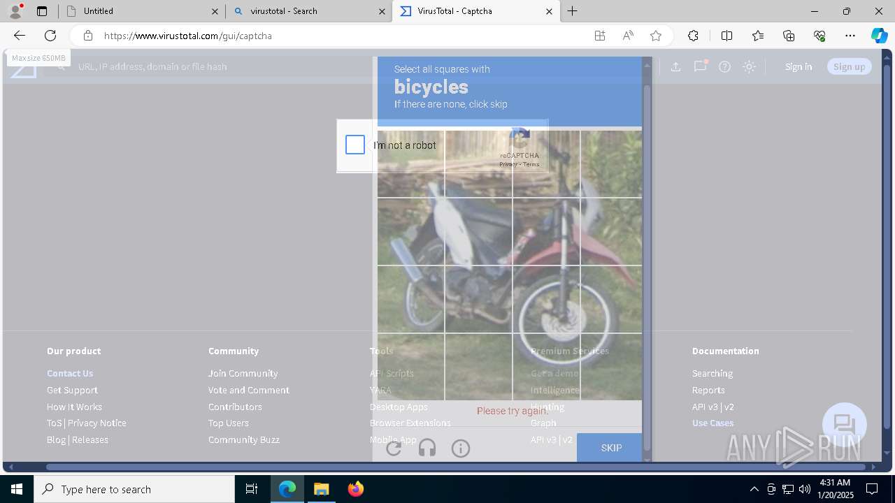This screenshot has width=895, height=503.
Task: Open Split screen icon in toolbar
Action: [726, 36]
